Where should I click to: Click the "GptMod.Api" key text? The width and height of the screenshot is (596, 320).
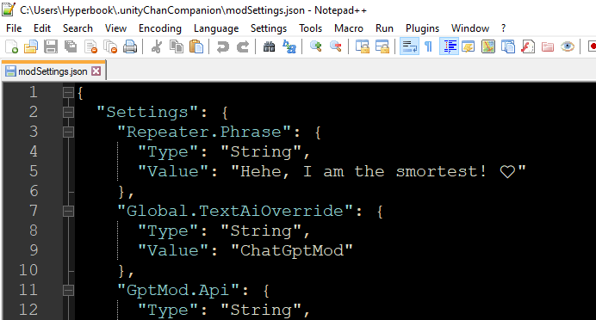[178, 291]
